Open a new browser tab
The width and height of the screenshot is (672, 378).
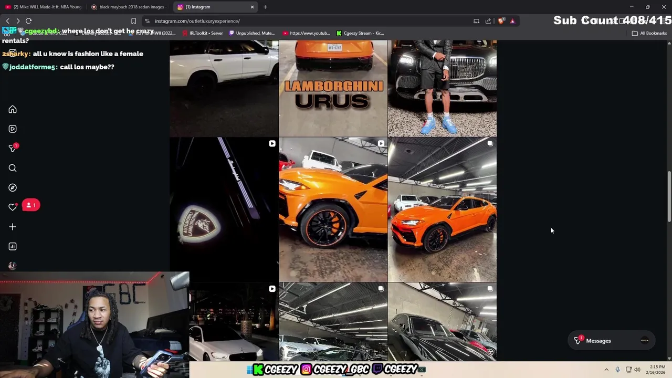tap(265, 7)
